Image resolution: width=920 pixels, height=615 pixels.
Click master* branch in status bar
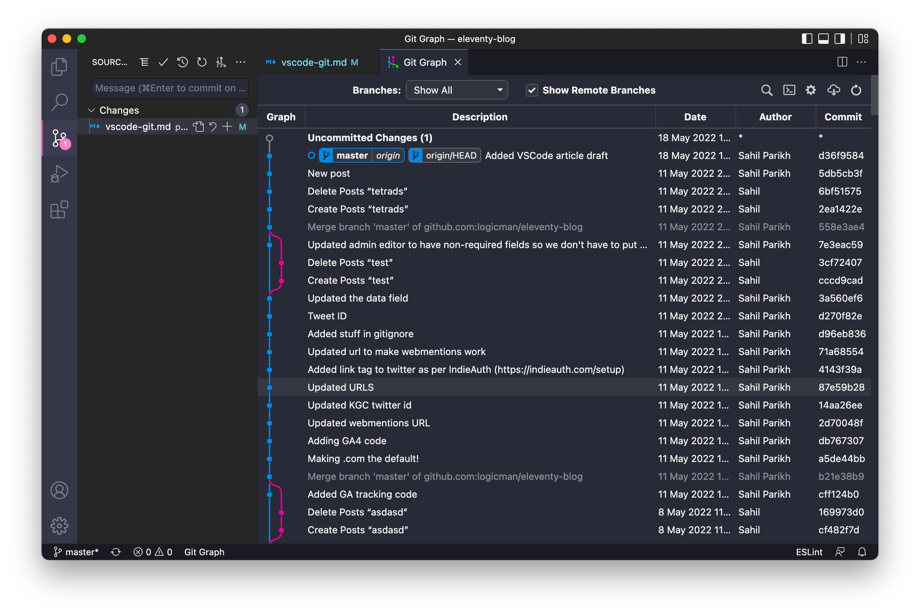coord(76,552)
